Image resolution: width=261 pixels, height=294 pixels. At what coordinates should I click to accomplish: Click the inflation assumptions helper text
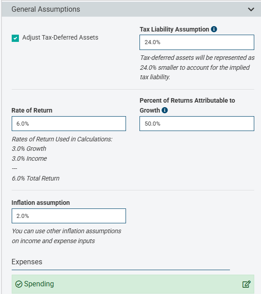coord(67,236)
